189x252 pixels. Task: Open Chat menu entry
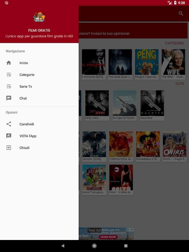click(x=39, y=98)
